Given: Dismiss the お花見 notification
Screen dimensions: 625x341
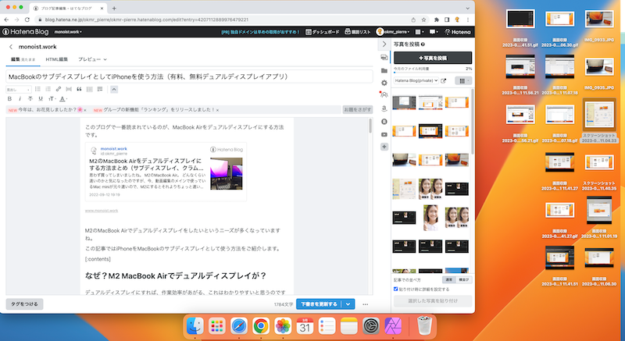Looking at the screenshot, I should tap(85, 110).
